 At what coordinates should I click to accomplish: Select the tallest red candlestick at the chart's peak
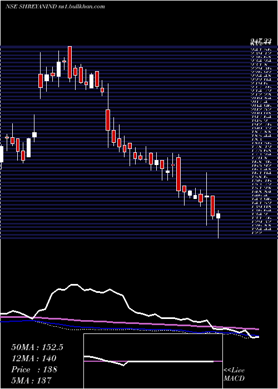click(70, 62)
